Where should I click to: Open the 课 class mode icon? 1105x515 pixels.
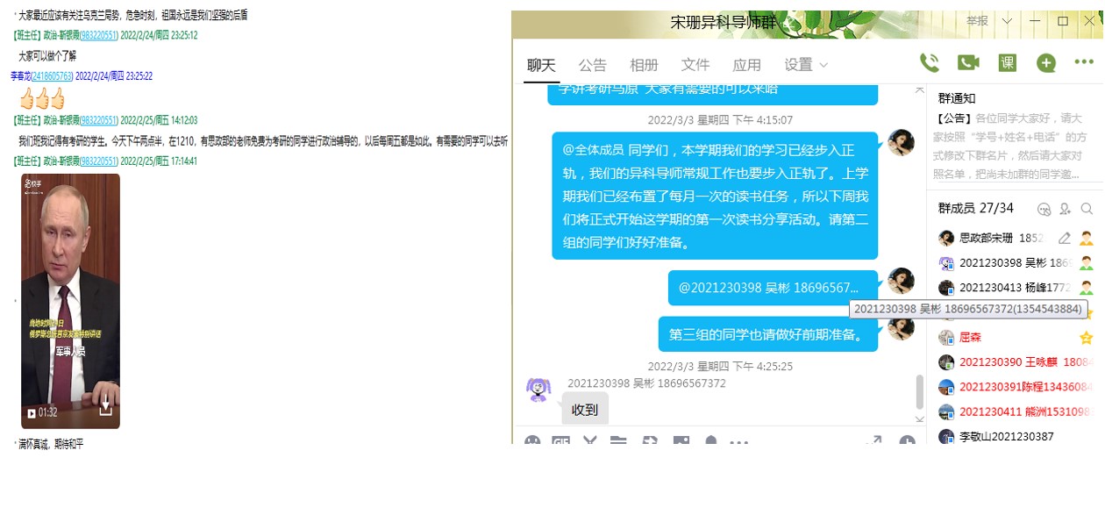(1008, 63)
